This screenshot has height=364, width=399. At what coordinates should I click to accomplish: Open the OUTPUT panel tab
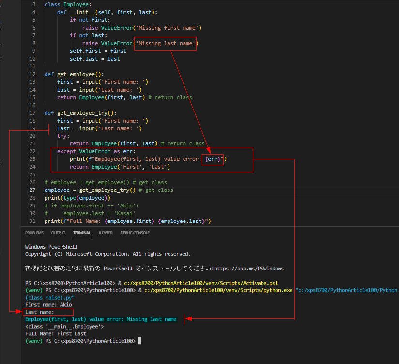[58, 233]
